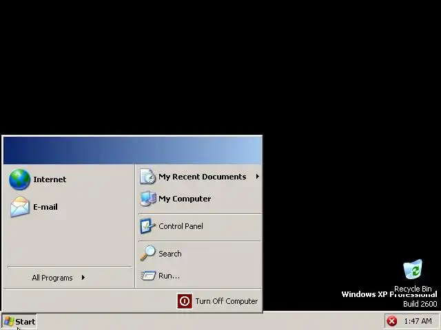Select the Recycle Bin desktop icon
The height and width of the screenshot is (330, 441).
coord(413,269)
